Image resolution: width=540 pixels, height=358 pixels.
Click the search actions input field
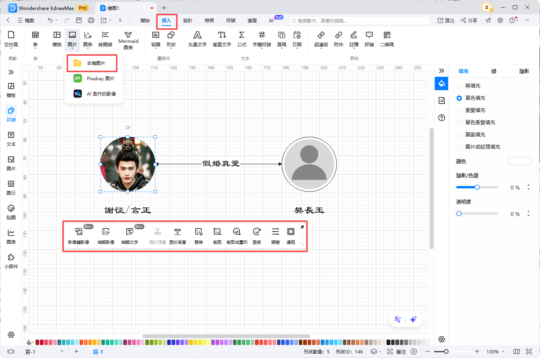[x=360, y=21]
